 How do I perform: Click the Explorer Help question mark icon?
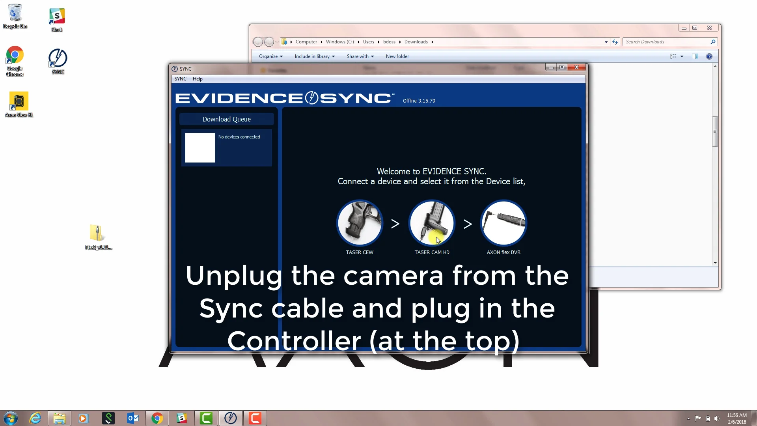coord(709,56)
